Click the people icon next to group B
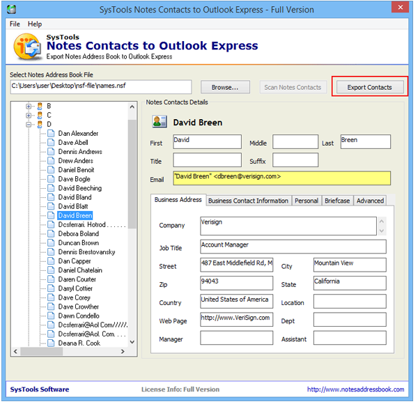 (x=40, y=107)
